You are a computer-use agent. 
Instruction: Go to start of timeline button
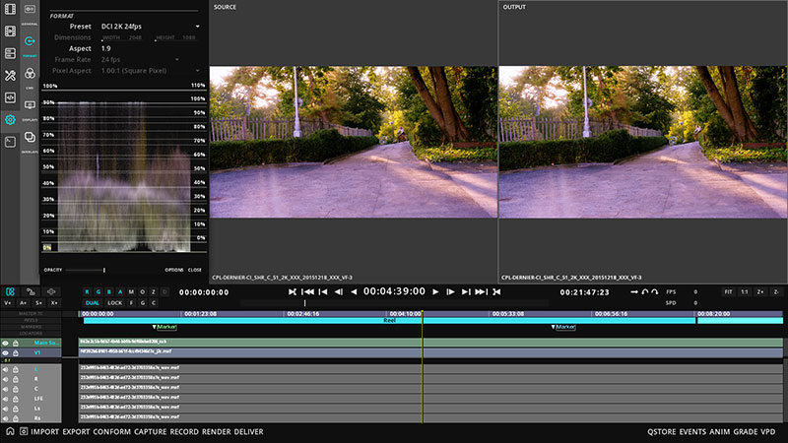(307, 291)
